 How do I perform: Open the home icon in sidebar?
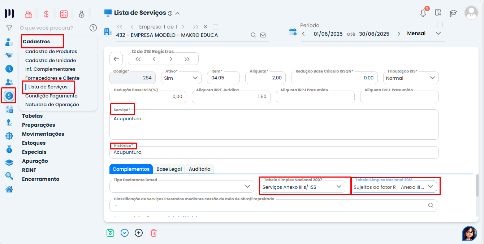coord(9,189)
